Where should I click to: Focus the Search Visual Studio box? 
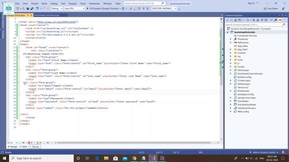click(144, 3)
